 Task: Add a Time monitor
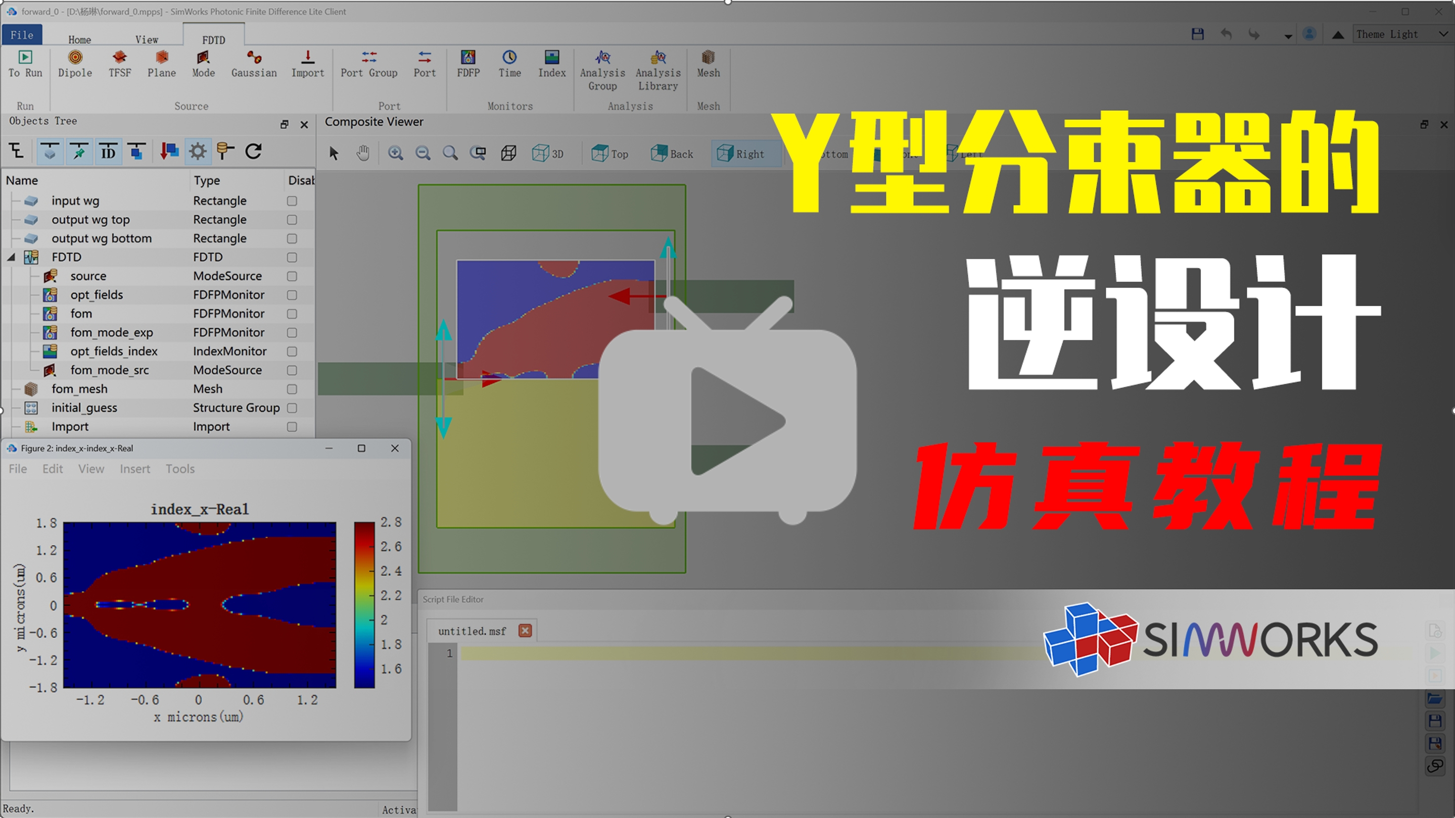tap(509, 64)
